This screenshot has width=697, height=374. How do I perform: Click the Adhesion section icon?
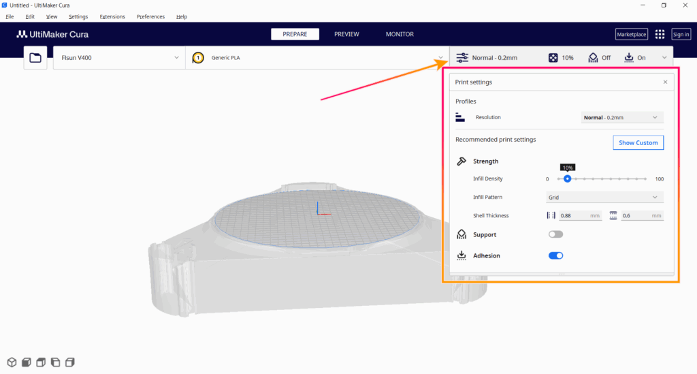click(x=461, y=255)
